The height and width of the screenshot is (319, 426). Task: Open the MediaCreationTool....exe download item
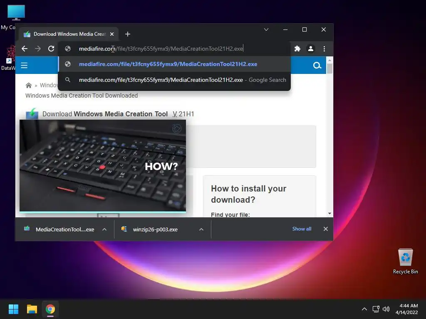point(65,229)
